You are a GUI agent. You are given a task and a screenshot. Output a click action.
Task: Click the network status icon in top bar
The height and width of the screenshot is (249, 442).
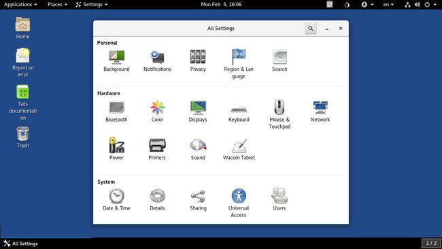click(x=407, y=5)
